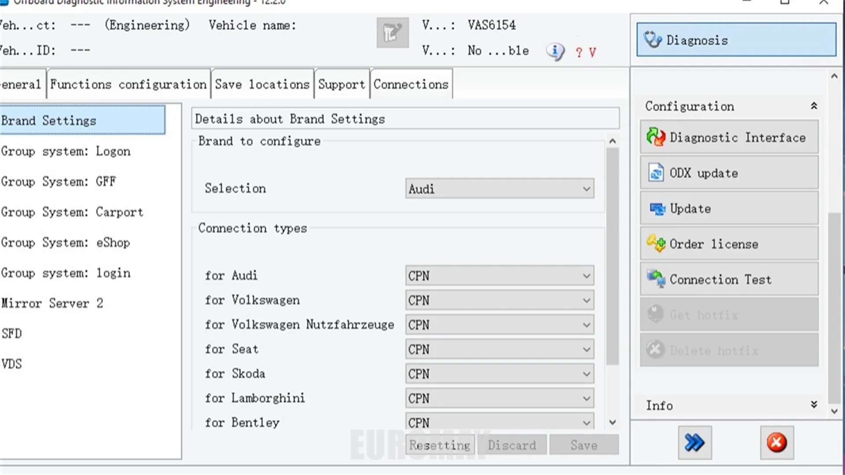
Task: Run the Connection Test
Action: point(729,280)
